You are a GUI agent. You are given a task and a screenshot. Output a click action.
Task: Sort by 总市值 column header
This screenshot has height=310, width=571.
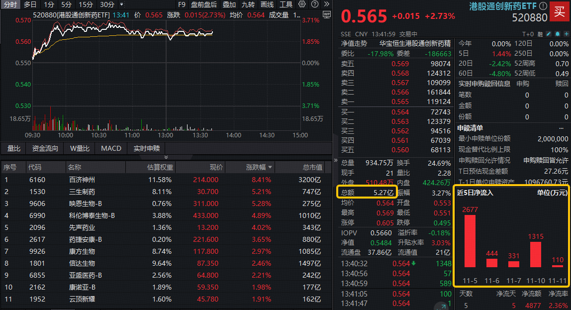312,167
